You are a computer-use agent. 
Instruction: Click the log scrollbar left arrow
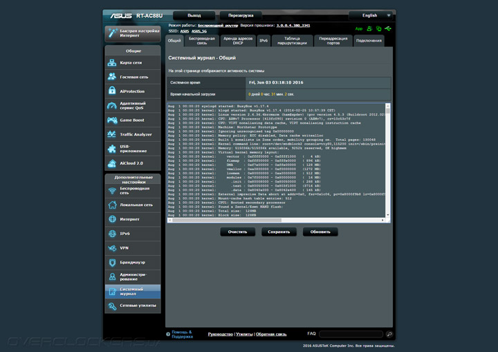(170, 220)
